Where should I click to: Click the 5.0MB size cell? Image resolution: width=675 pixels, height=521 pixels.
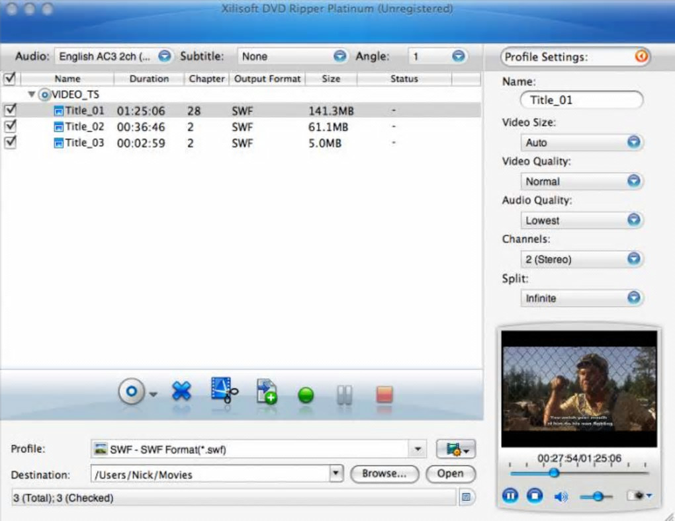(324, 143)
